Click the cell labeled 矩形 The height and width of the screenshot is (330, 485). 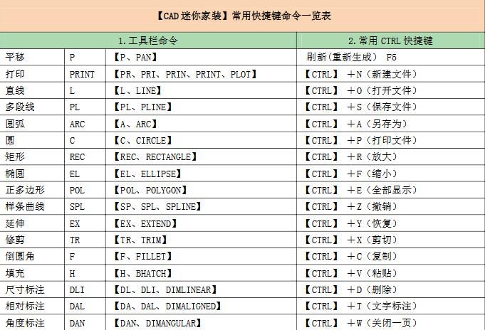pos(32,157)
